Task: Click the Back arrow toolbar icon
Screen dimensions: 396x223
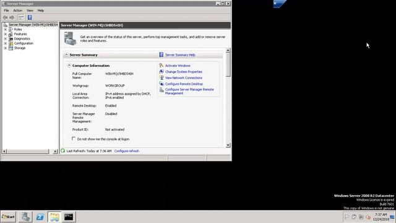Action: click(x=6, y=17)
